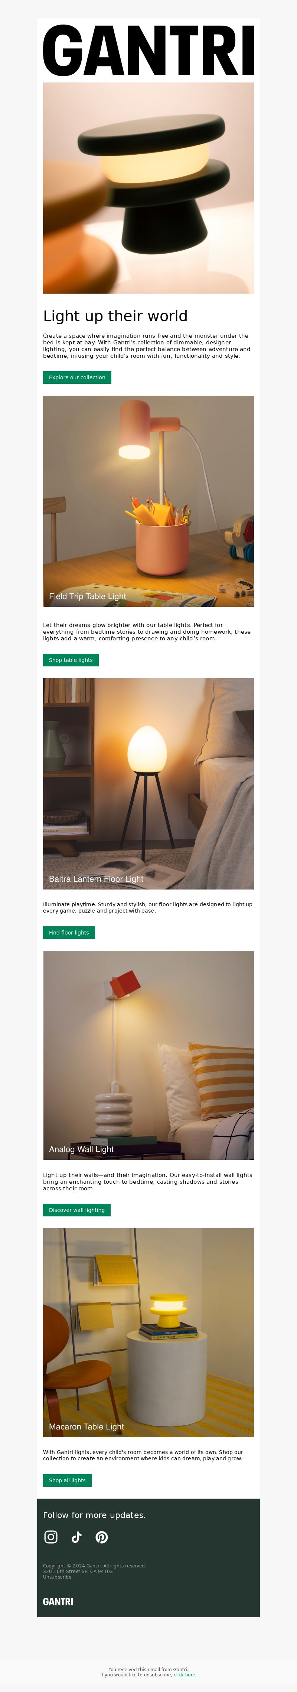Image resolution: width=297 pixels, height=1692 pixels.
Task: Open the Instagram icon in footer
Action: click(51, 1537)
